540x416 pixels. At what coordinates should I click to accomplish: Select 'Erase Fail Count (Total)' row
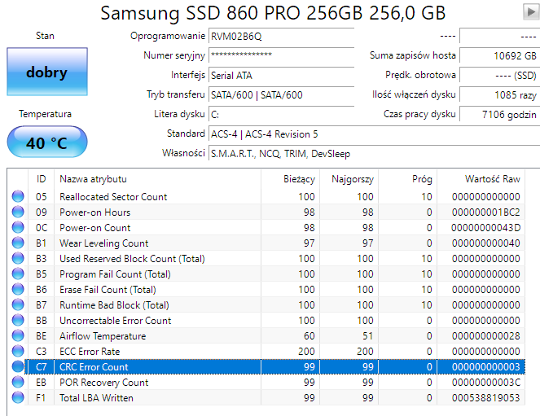274,289
